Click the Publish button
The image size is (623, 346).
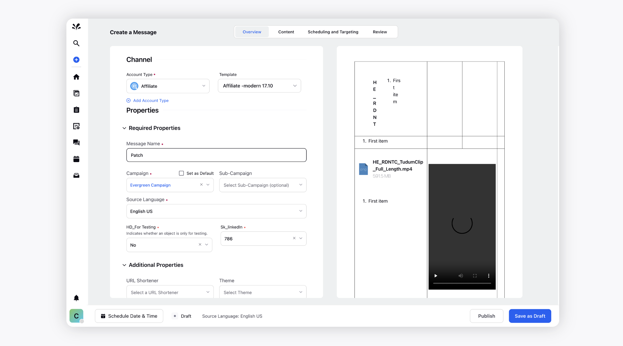[x=486, y=316]
